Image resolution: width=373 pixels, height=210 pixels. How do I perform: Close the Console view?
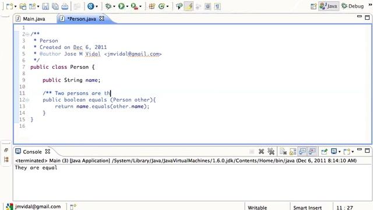point(48,152)
